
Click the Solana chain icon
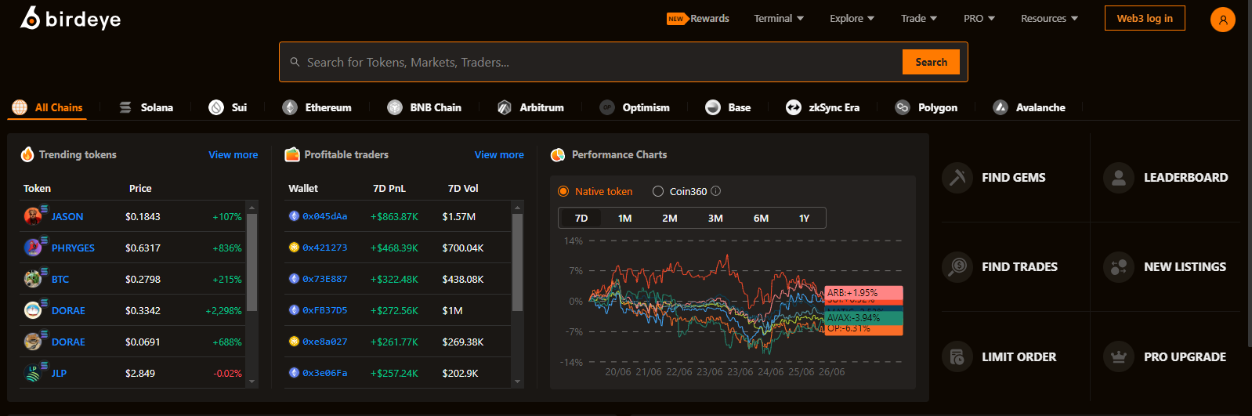[125, 107]
